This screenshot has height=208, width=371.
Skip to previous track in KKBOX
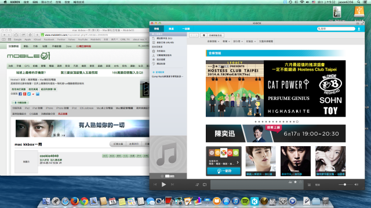155,185
